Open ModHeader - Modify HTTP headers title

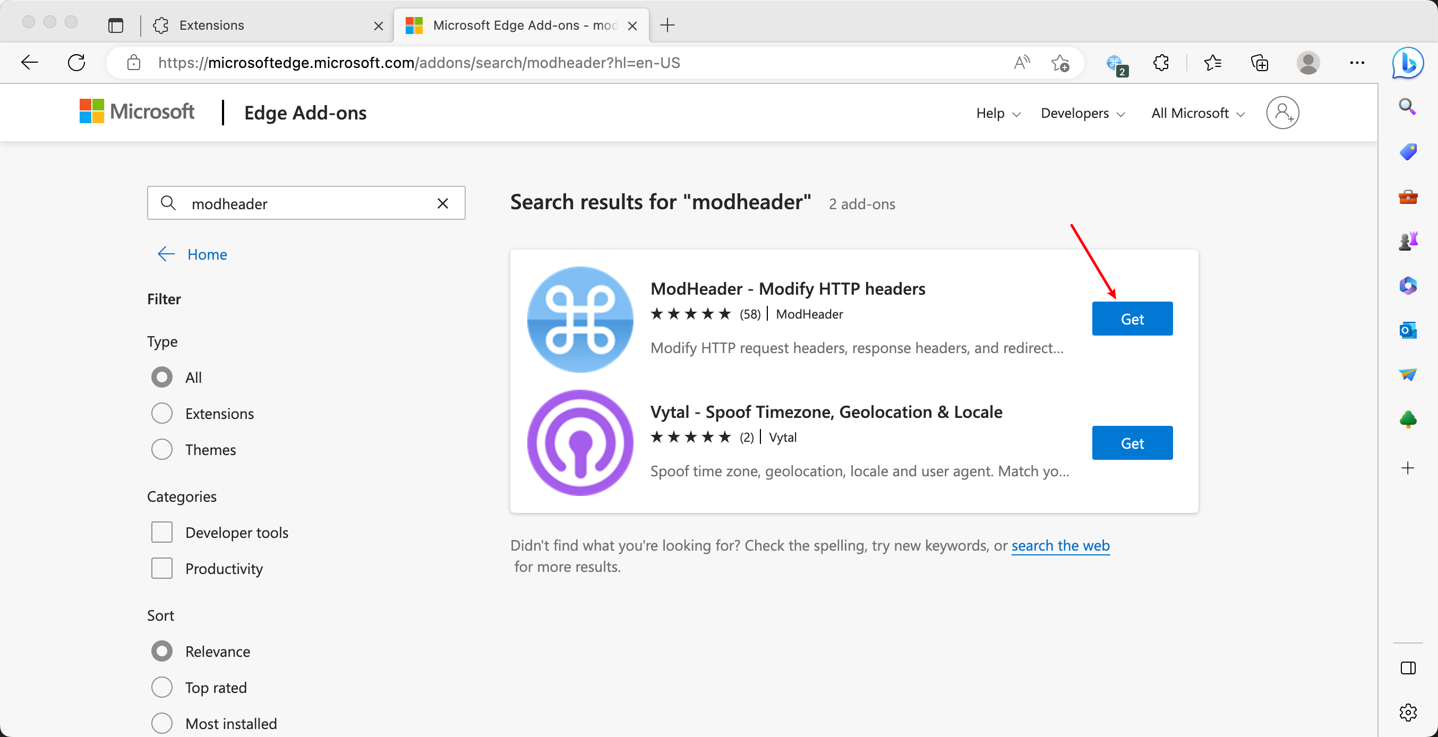[788, 289]
